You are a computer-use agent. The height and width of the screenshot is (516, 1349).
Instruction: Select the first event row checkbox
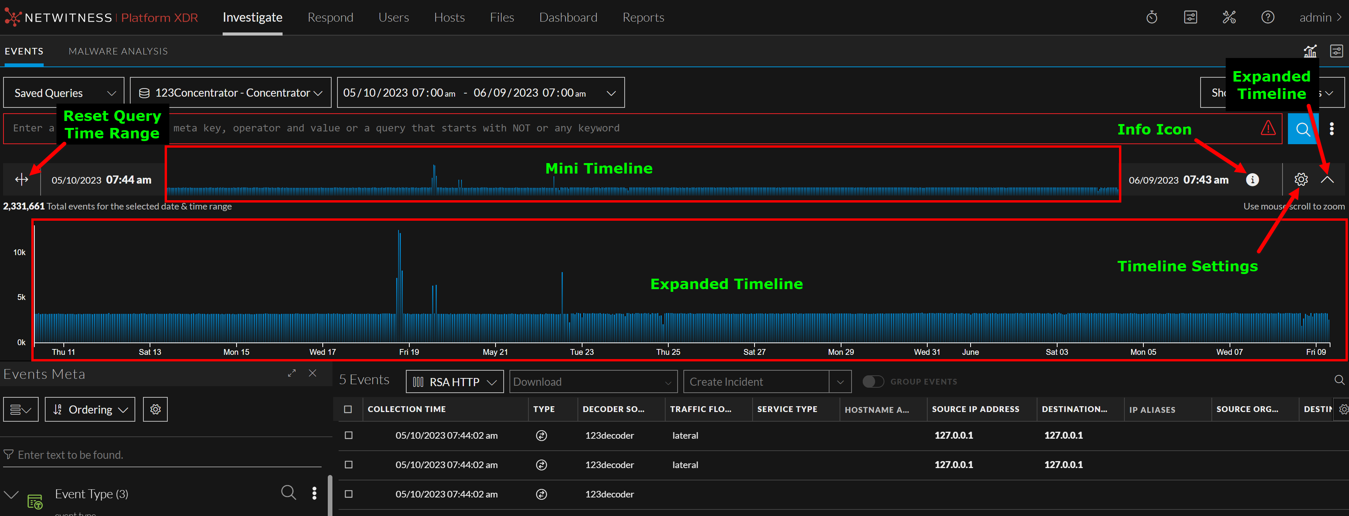348,435
